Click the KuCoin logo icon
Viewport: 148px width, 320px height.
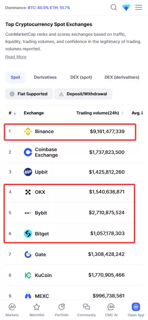tap(28, 275)
